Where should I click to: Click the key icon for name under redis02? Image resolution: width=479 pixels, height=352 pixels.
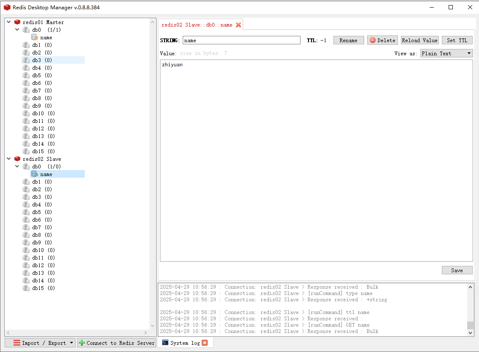click(x=35, y=174)
